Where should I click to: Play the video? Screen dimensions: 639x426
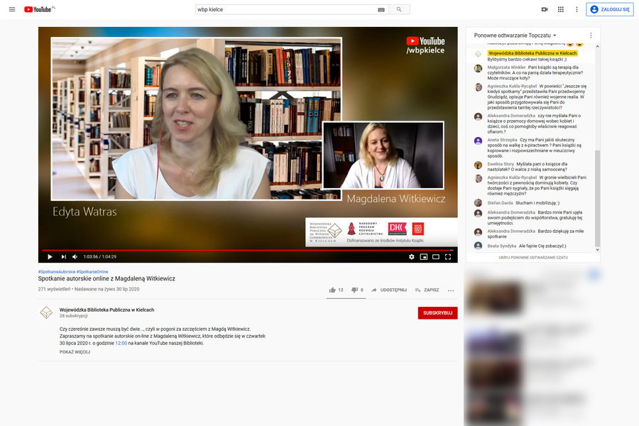pos(50,257)
